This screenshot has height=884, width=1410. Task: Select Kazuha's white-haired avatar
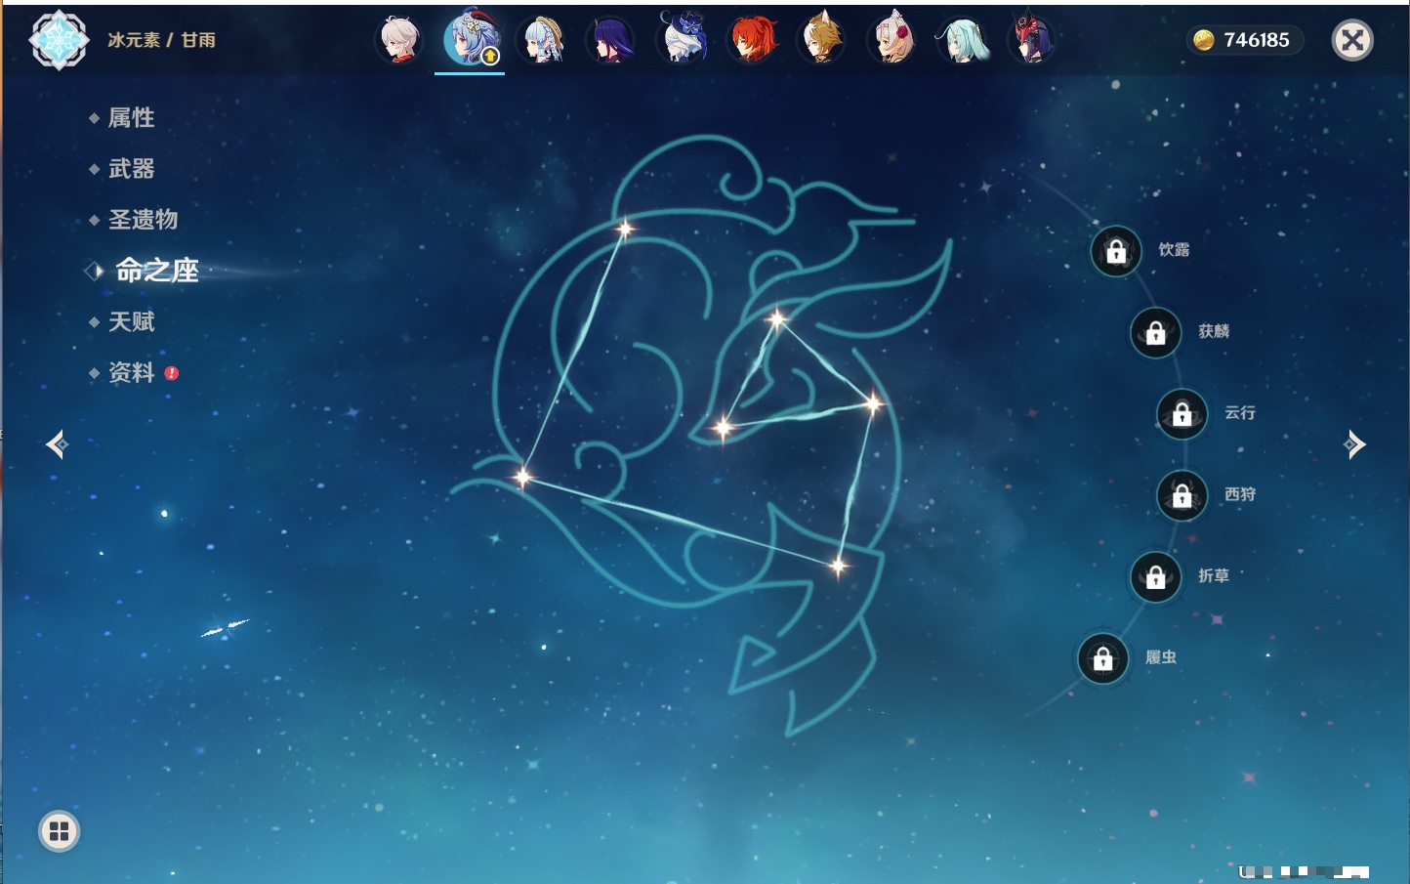point(399,40)
